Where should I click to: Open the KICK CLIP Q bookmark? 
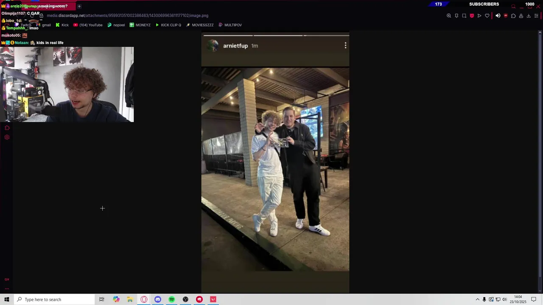pos(168,25)
